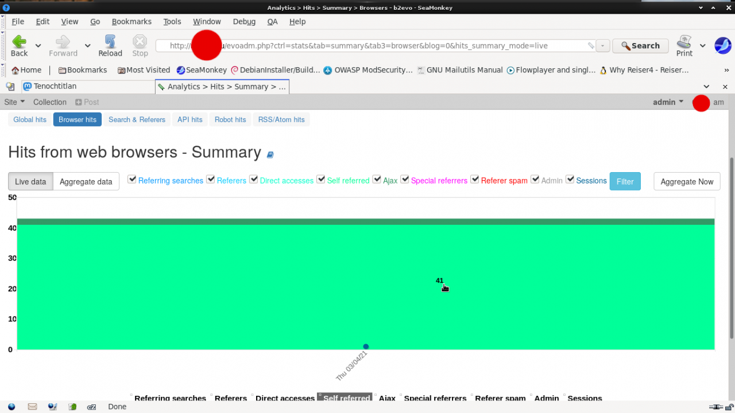The width and height of the screenshot is (735, 413).
Task: Switch to Tenochtitlan tab
Action: coord(88,87)
